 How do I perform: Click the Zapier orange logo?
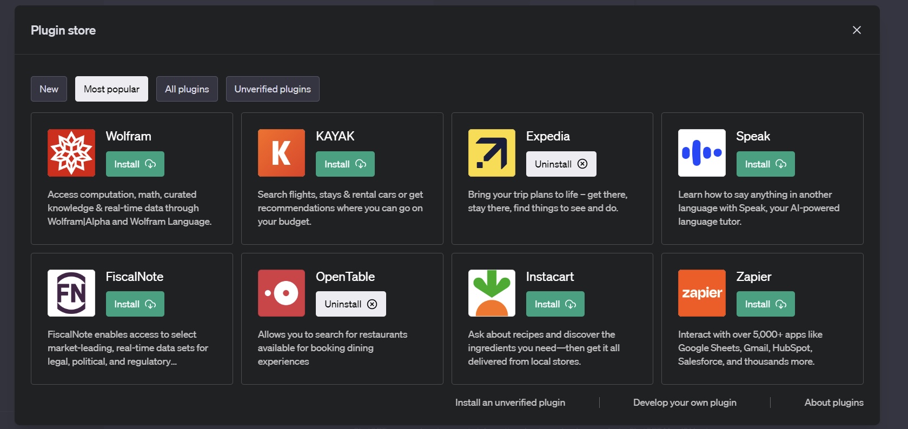tap(702, 293)
